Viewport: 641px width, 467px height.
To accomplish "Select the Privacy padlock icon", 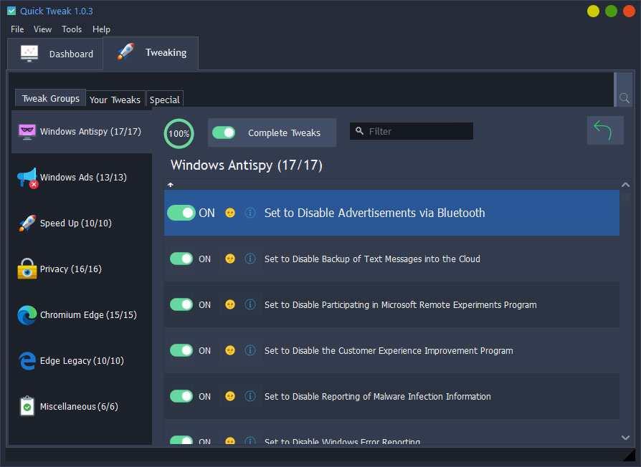I will (27, 269).
